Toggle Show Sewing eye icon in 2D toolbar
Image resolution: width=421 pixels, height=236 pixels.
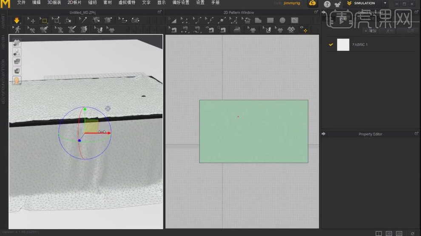coord(209,29)
